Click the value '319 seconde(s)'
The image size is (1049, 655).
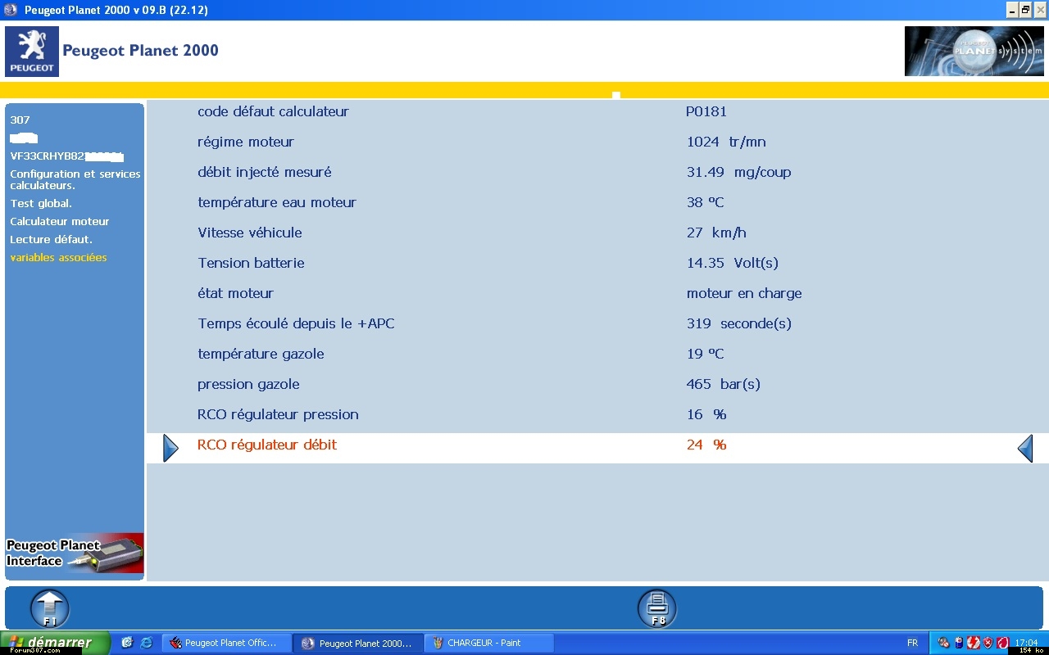point(738,323)
